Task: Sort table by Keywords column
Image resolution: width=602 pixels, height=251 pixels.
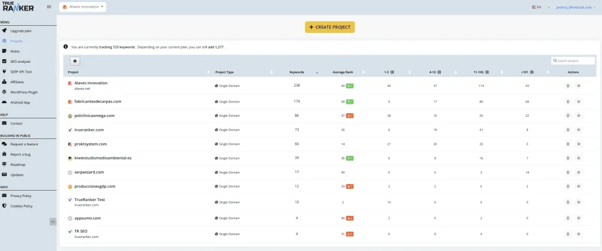Action: [297, 72]
